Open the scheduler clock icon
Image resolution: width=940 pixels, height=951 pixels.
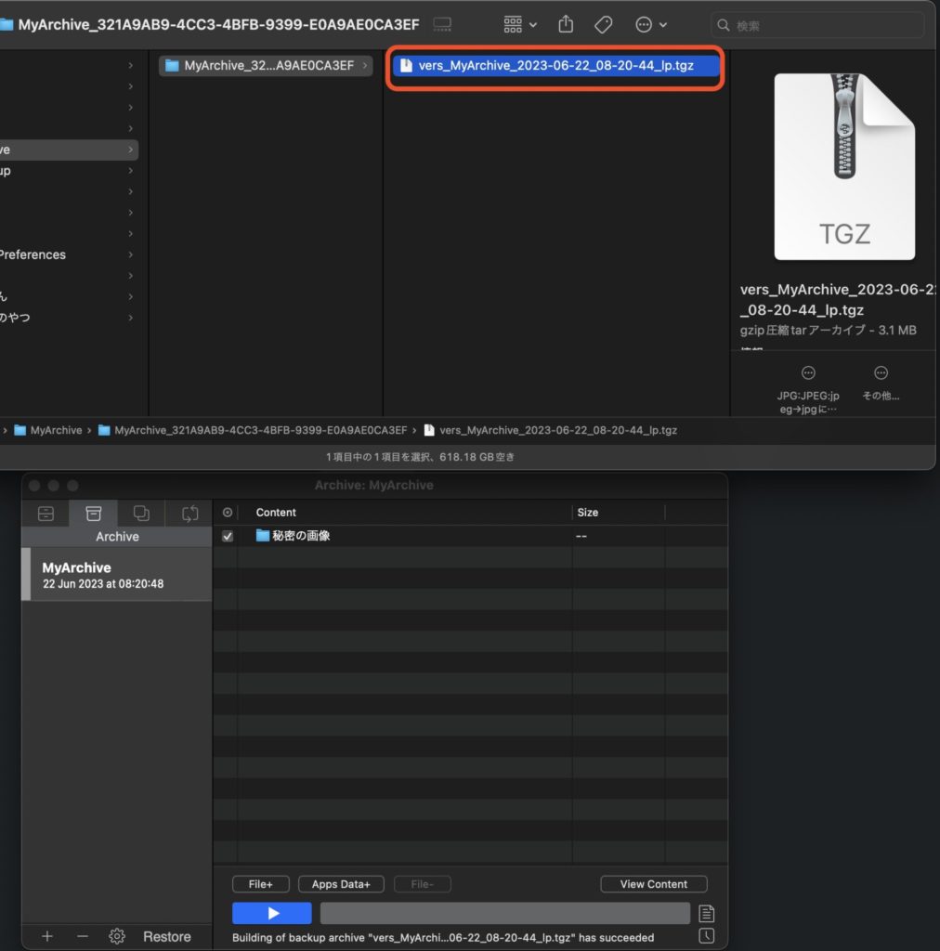click(706, 936)
